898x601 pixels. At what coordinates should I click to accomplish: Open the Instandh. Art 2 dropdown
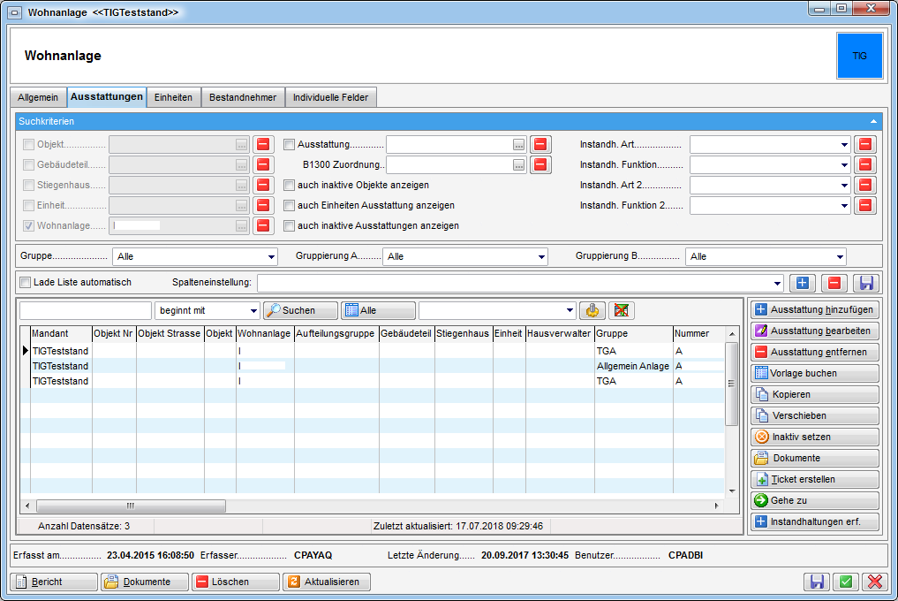pyautogui.click(x=844, y=186)
